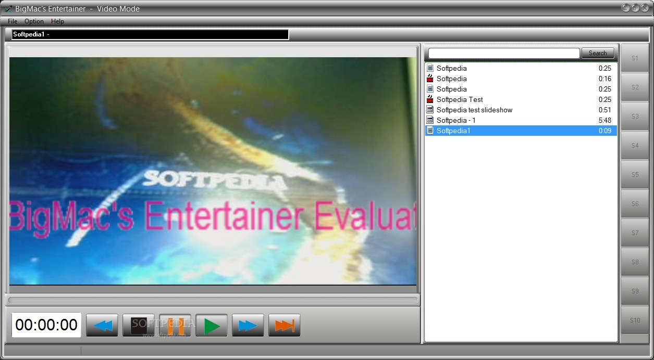Open the Help menu
The height and width of the screenshot is (360, 654).
click(57, 21)
